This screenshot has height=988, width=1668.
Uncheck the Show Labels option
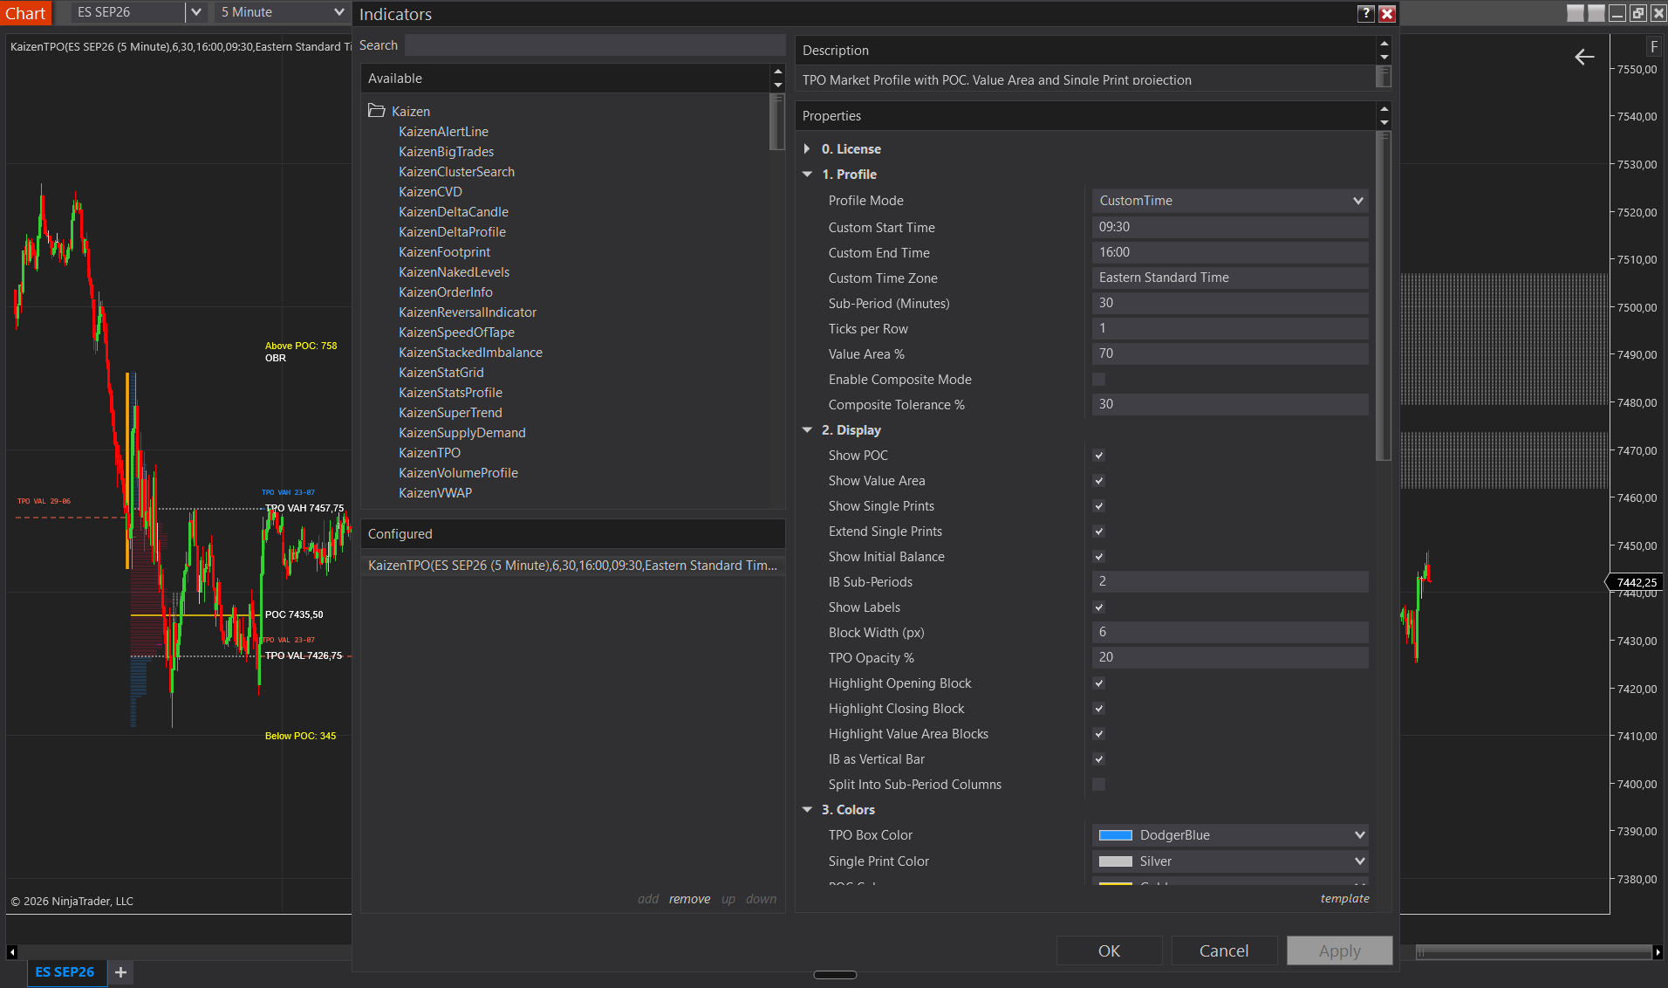click(1099, 607)
